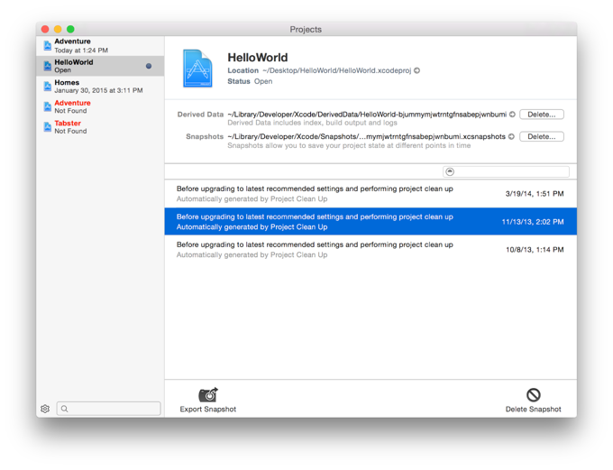Screen dimensions: 613x470
Task: Click the Projects window title
Action: pos(306,30)
